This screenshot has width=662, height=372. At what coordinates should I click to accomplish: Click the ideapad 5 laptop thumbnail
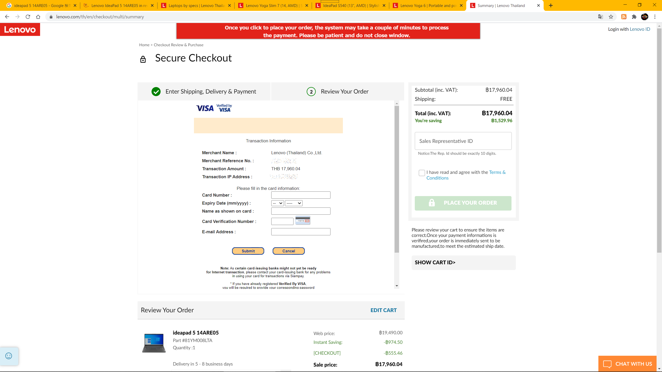click(154, 343)
